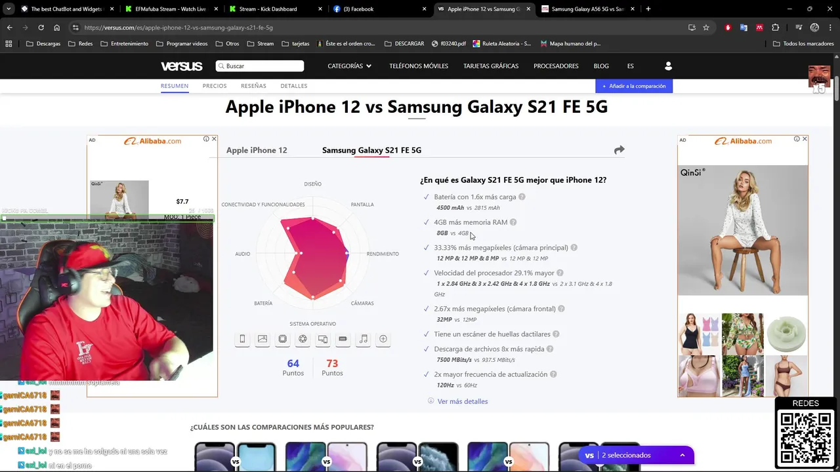This screenshot has height=472, width=840.
Task: Open PROCESADORES menu
Action: click(x=556, y=66)
